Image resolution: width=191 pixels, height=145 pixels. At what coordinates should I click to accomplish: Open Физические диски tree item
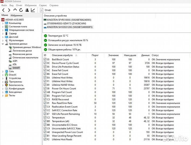(22, 54)
